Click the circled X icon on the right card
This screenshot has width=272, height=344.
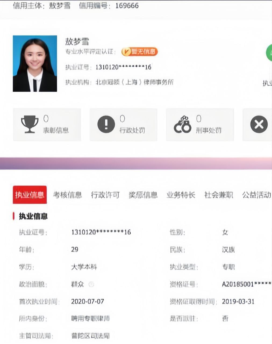point(259,124)
